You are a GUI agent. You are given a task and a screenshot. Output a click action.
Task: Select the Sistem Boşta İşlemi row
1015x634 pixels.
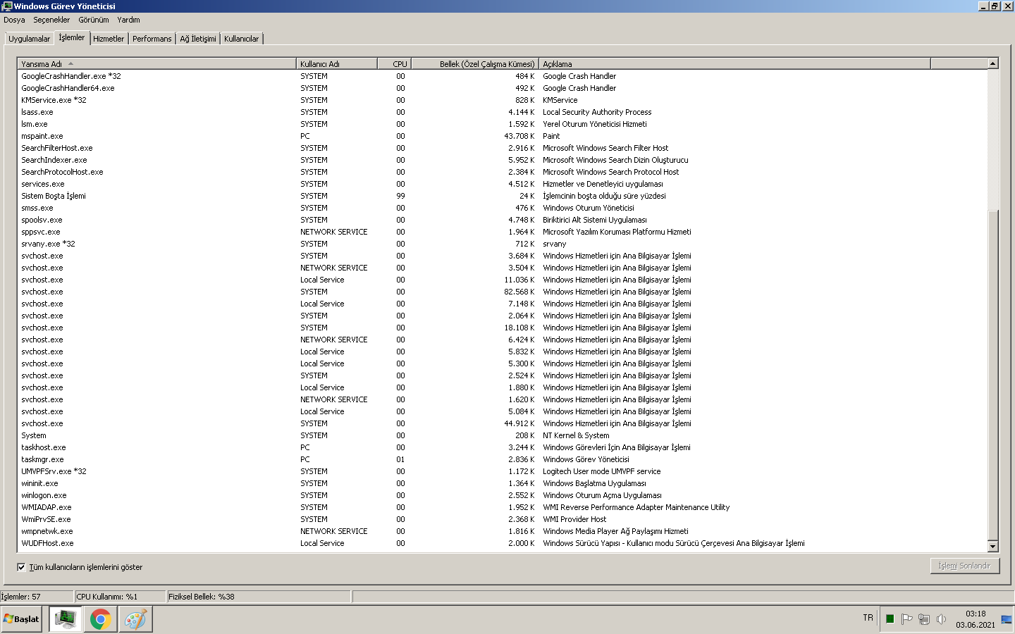click(x=502, y=196)
